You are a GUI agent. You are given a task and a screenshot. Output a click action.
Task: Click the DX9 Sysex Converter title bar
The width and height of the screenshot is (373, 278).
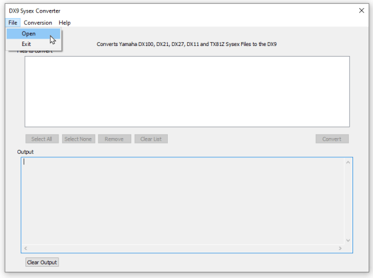[186, 10]
